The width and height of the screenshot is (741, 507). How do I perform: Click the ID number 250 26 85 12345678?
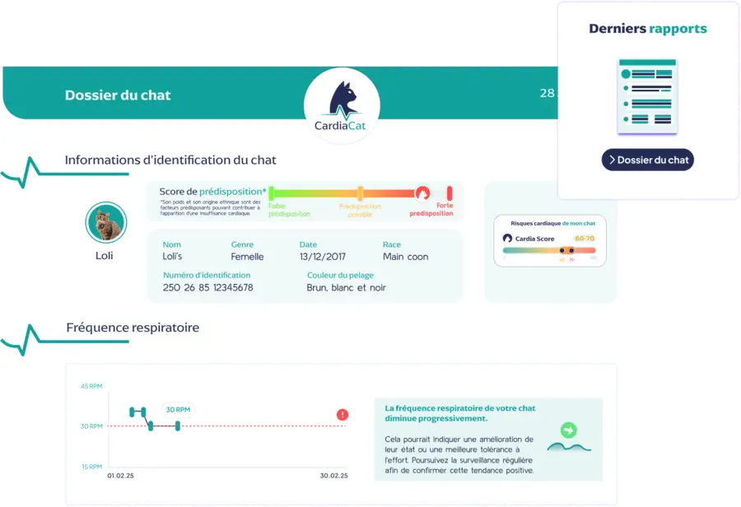[x=208, y=287]
